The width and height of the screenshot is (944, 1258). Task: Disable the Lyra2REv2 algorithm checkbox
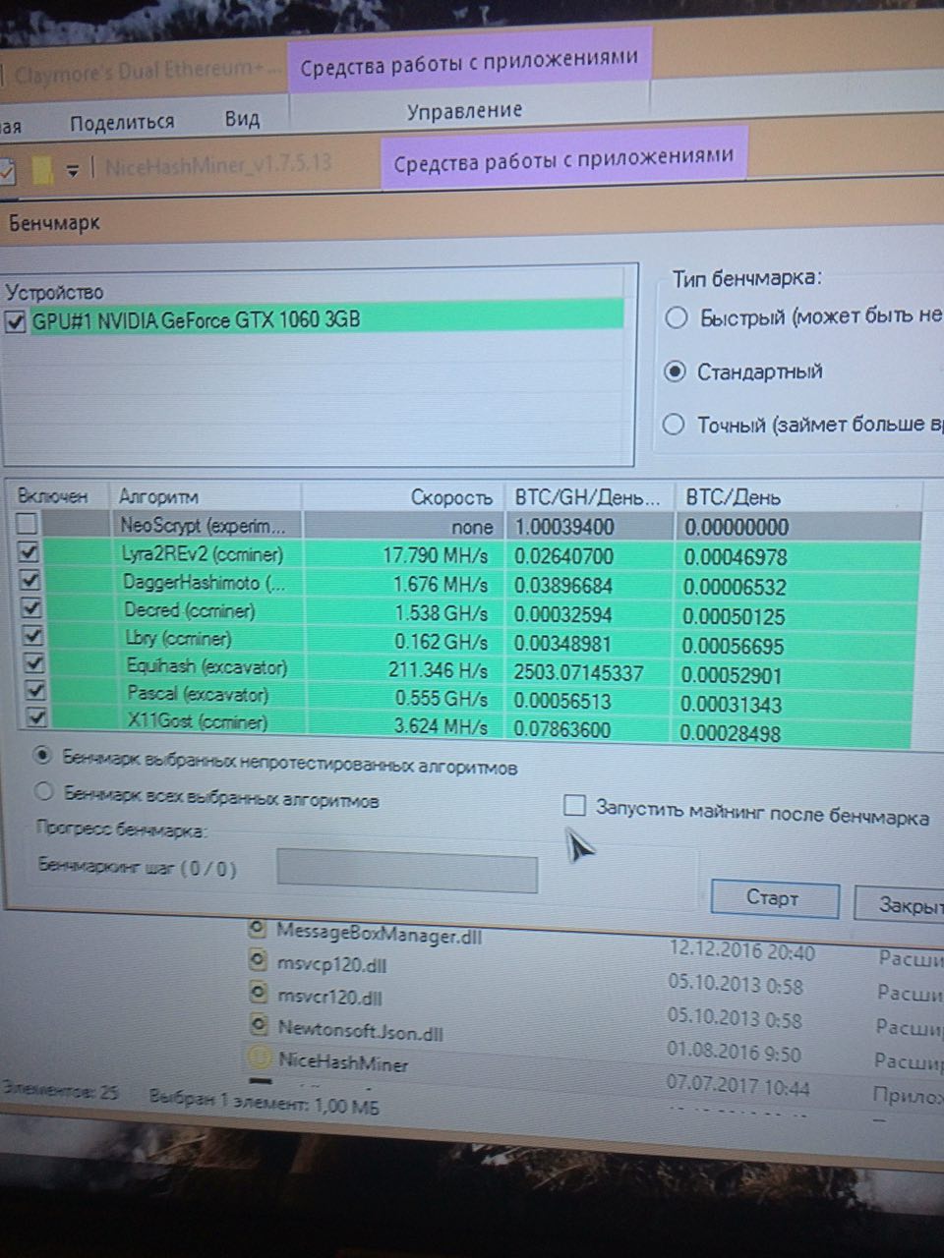click(x=29, y=553)
